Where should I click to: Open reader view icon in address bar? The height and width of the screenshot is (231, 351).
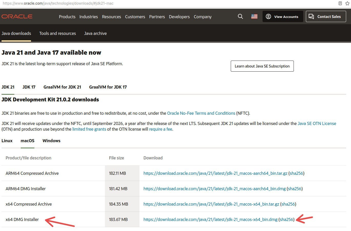tap(340, 3)
